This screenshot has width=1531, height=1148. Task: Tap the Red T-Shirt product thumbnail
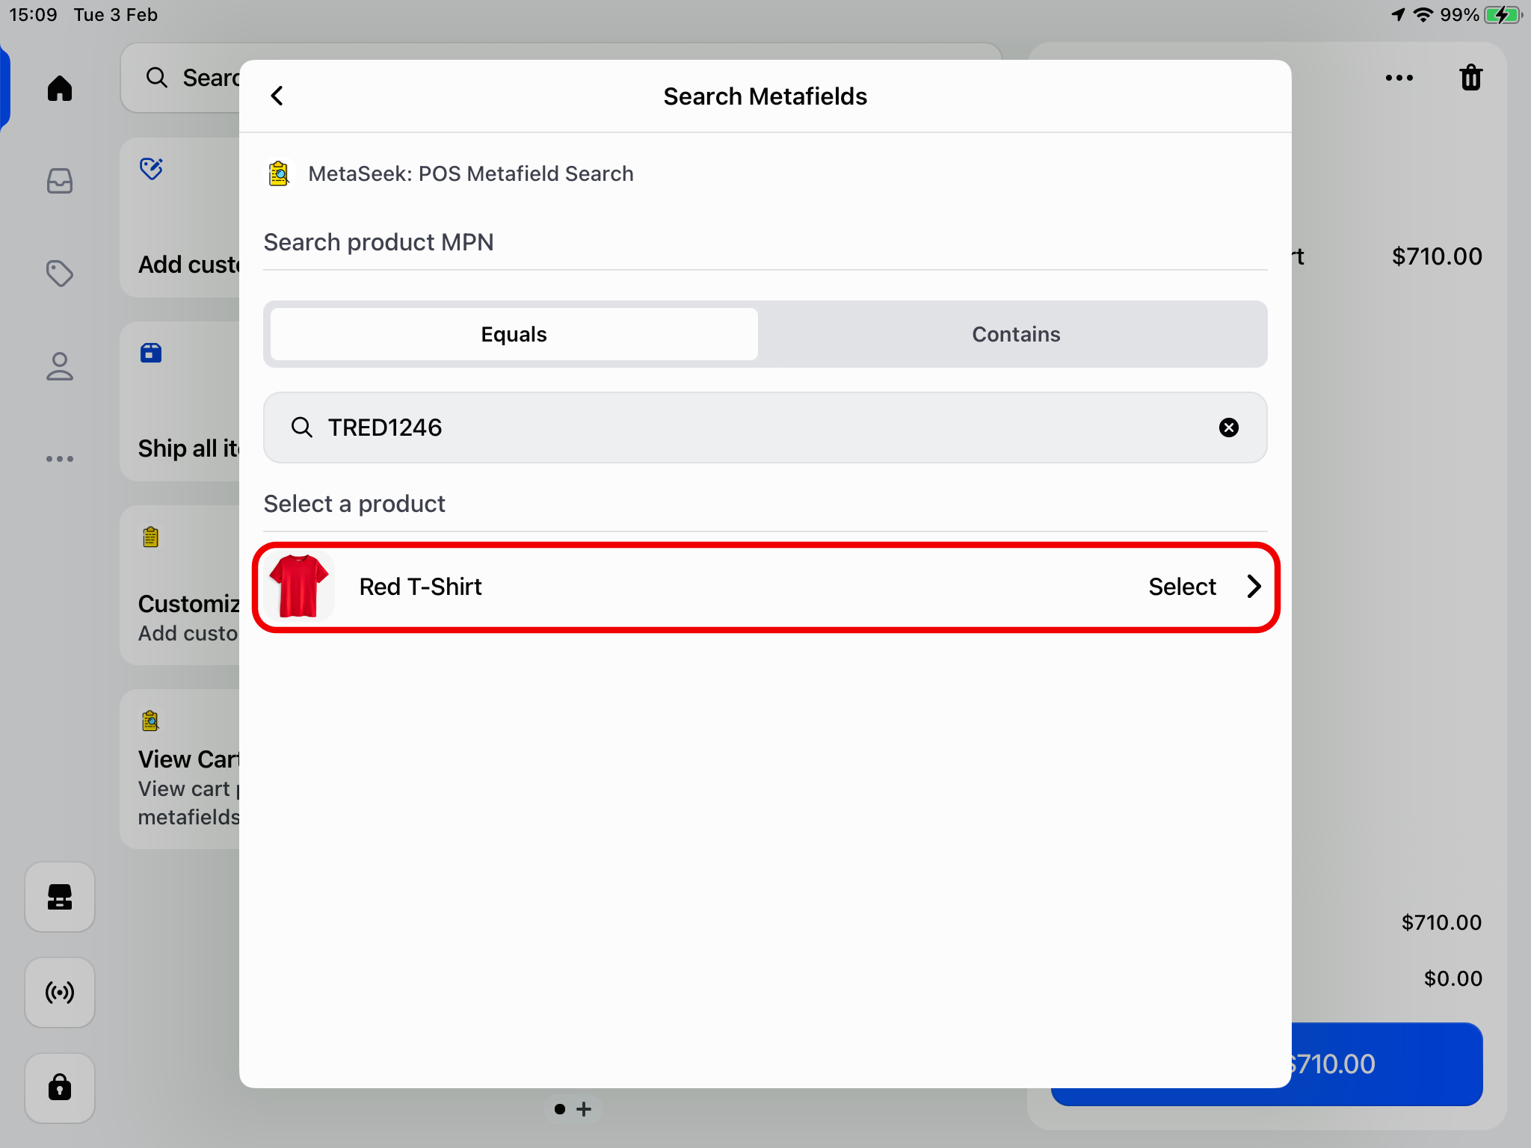point(299,587)
